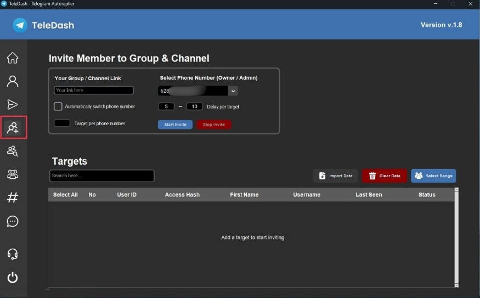This screenshot has height=298, width=480.
Task: Open the member search scraper icon
Action: click(x=13, y=151)
